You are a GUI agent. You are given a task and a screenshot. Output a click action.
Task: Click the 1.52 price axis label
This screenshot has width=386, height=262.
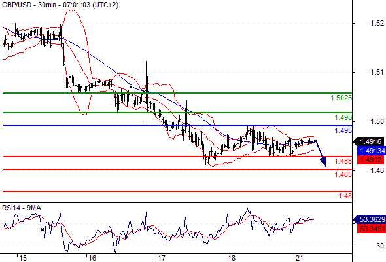click(x=377, y=23)
